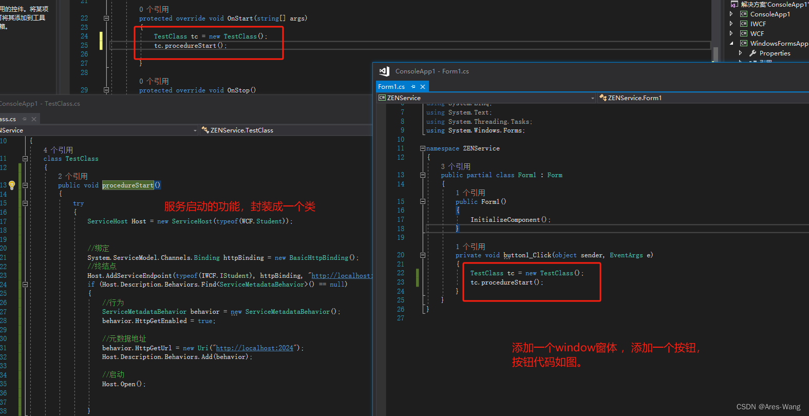
Task: Click 'Host.Open()' line in TestClass.cs
Action: pyautogui.click(x=124, y=384)
